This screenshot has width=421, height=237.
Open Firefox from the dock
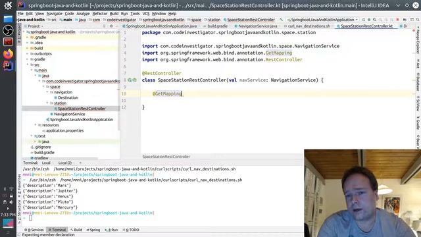pyautogui.click(x=8, y=54)
